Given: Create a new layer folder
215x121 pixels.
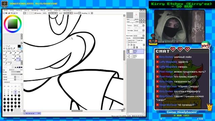Looking at the screenshot, I should (x=134, y=45).
